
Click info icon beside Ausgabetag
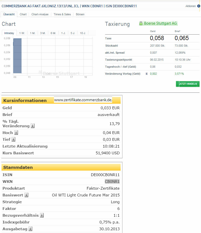coord(30,229)
